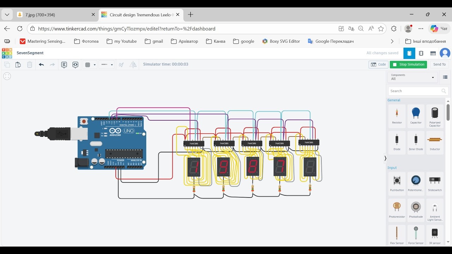The height and width of the screenshot is (254, 452).
Task: Add page to favorites star
Action: 381,29
